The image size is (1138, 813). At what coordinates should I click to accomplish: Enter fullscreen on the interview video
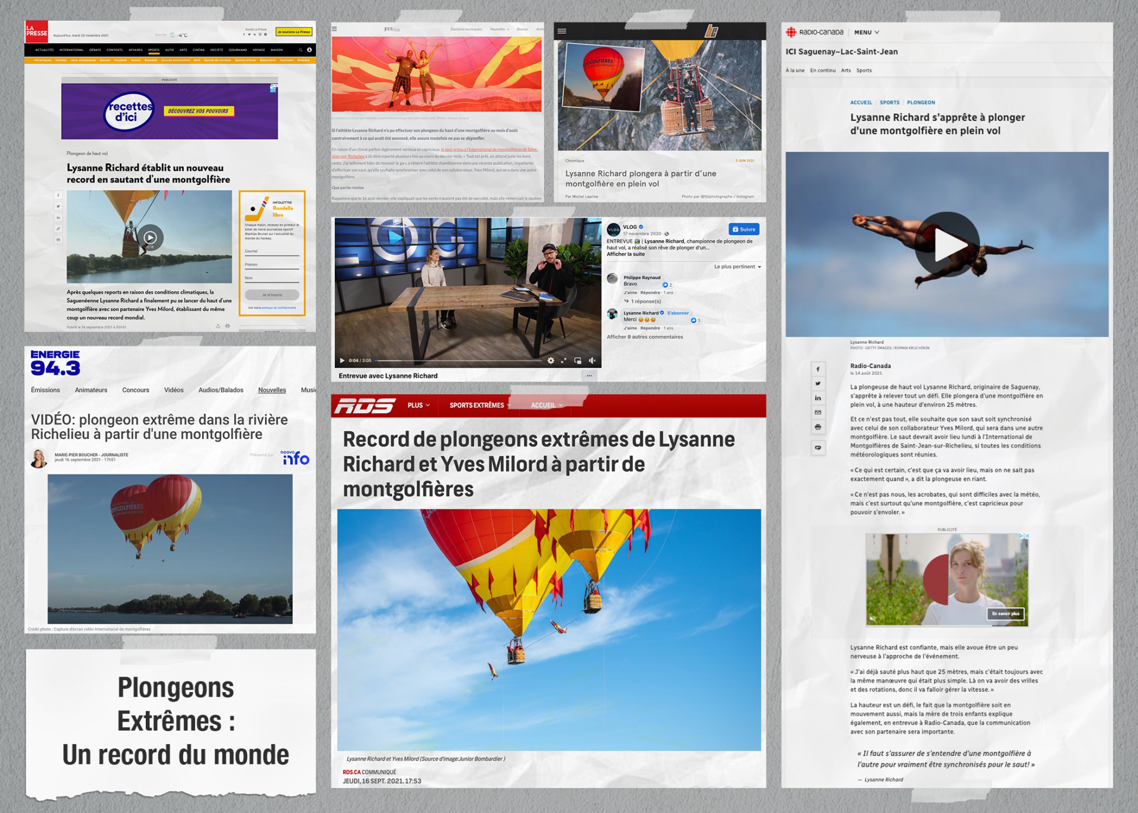564,361
